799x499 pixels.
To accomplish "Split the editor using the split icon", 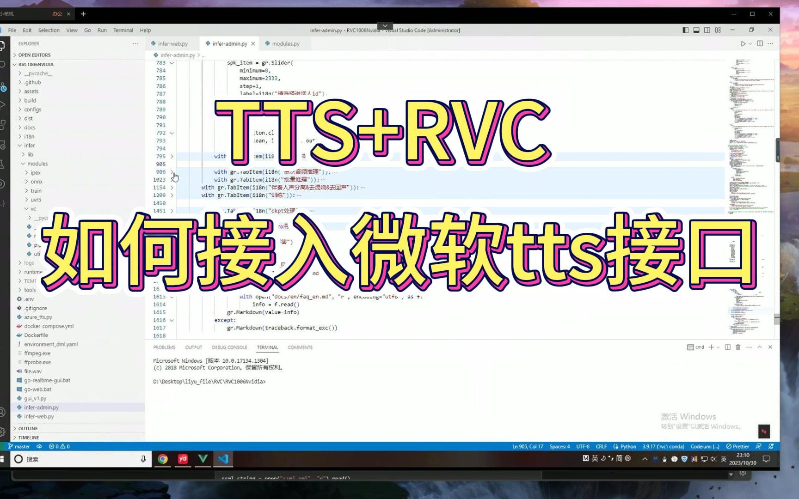I will pyautogui.click(x=760, y=43).
